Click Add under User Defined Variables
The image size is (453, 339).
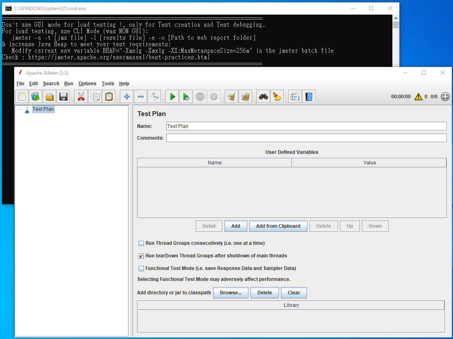coord(236,226)
